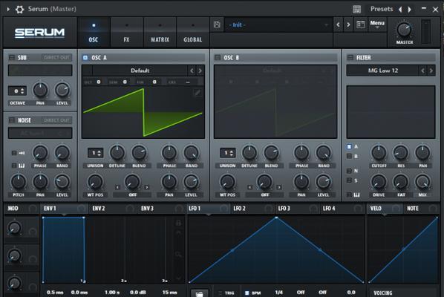Enable the OSC B oscillator

coord(218,57)
